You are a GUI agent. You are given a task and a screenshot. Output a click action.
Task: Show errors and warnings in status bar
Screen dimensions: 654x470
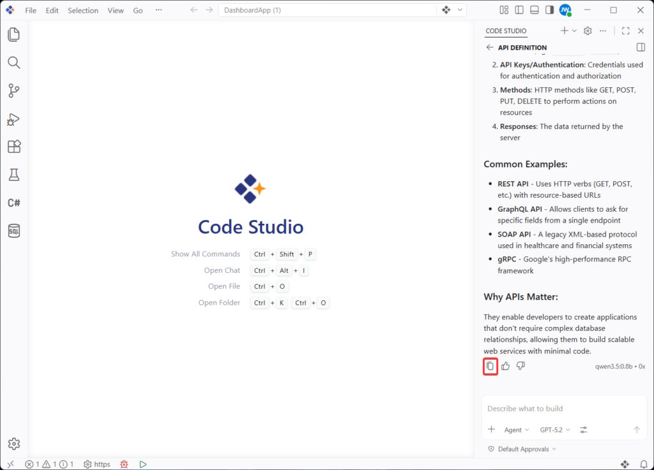coord(49,464)
